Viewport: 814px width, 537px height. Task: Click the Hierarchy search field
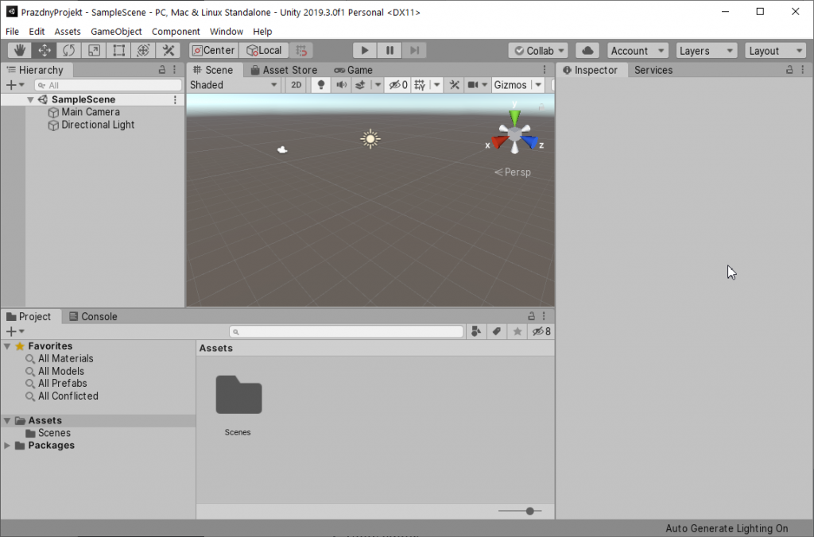108,85
